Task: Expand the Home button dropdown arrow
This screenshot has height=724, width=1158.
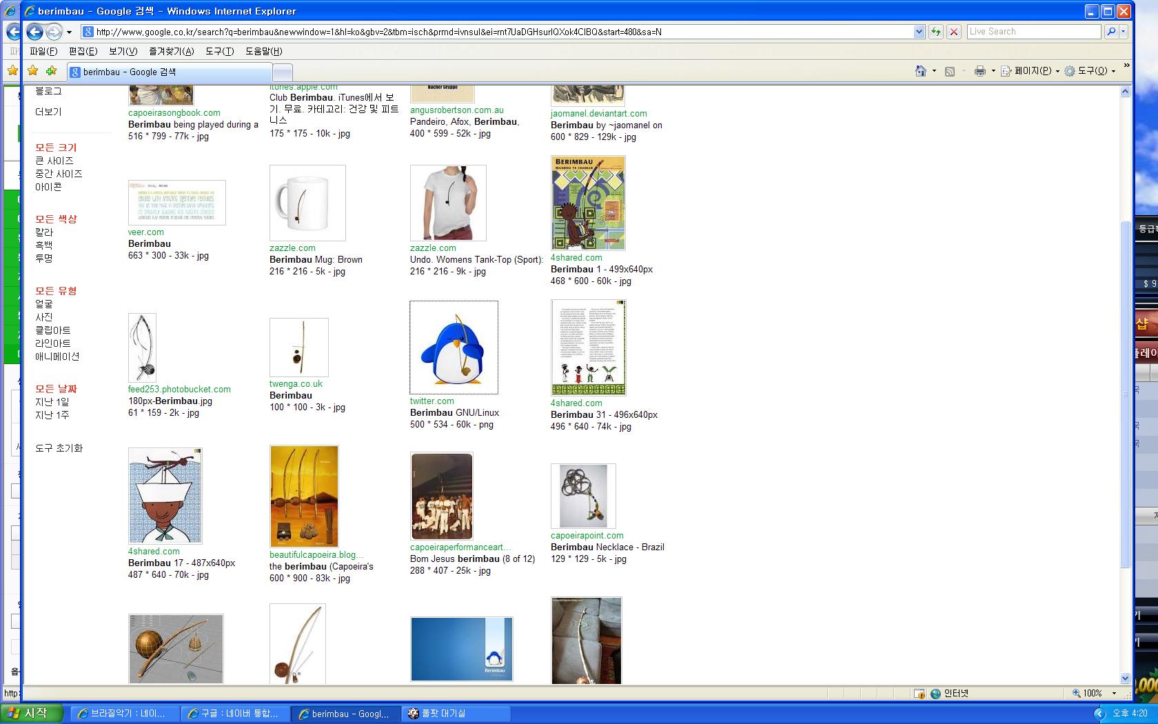Action: [934, 71]
